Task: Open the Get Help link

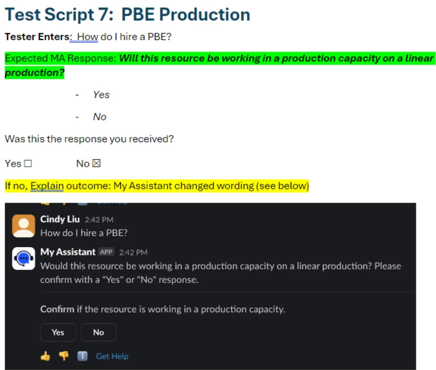Action: [112, 356]
